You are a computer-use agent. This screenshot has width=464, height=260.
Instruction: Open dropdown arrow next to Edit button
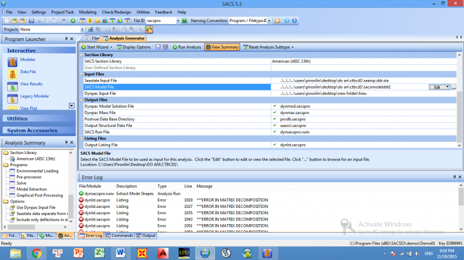447,87
